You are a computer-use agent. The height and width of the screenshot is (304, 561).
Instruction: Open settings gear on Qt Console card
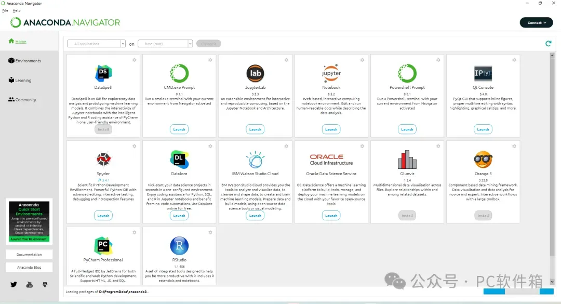514,60
